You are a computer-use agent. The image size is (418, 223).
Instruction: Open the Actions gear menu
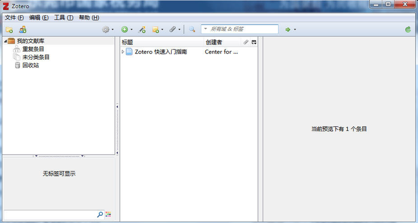[x=105, y=30]
